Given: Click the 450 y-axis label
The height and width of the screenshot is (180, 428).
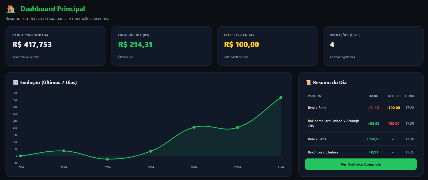Looking at the screenshot, I should pos(15,93).
